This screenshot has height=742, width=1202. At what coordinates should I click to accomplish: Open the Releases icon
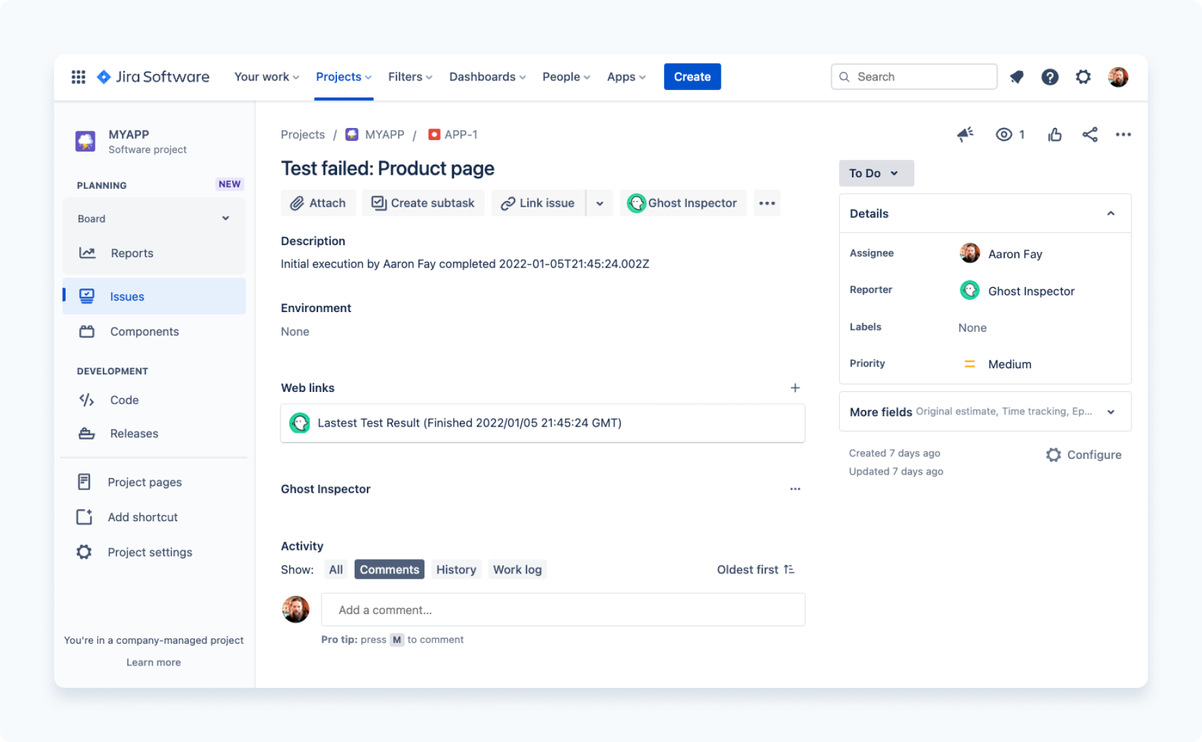(x=86, y=433)
